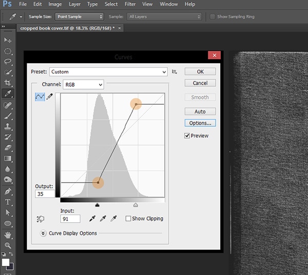Reset default foreground and background colors
308x275 pixels.
4,254
